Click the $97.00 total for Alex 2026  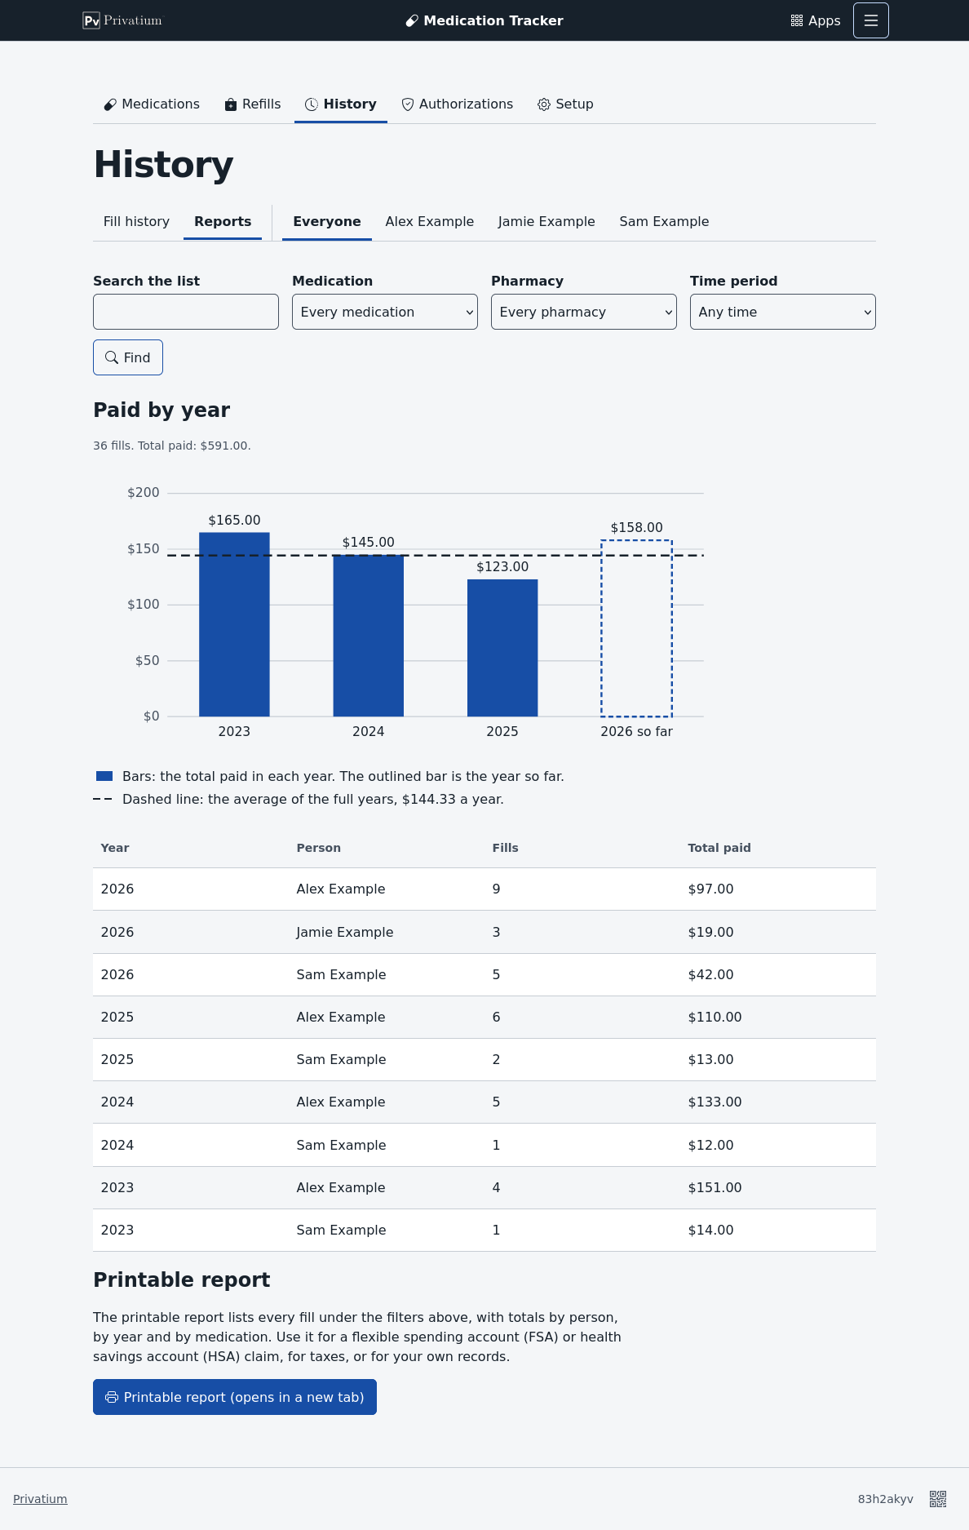tap(711, 889)
